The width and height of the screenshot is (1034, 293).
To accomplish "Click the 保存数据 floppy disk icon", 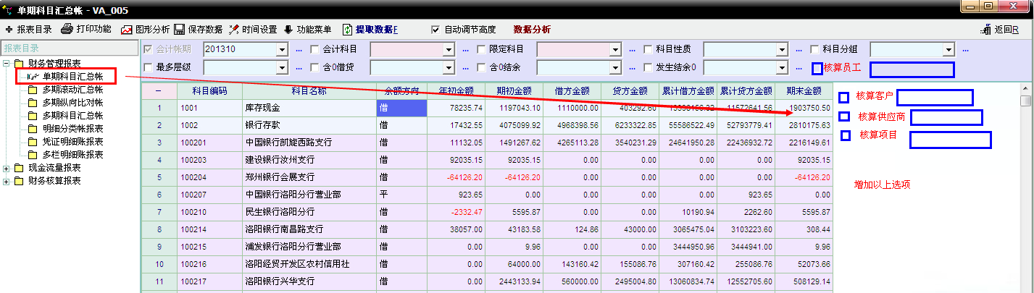I will tap(179, 30).
